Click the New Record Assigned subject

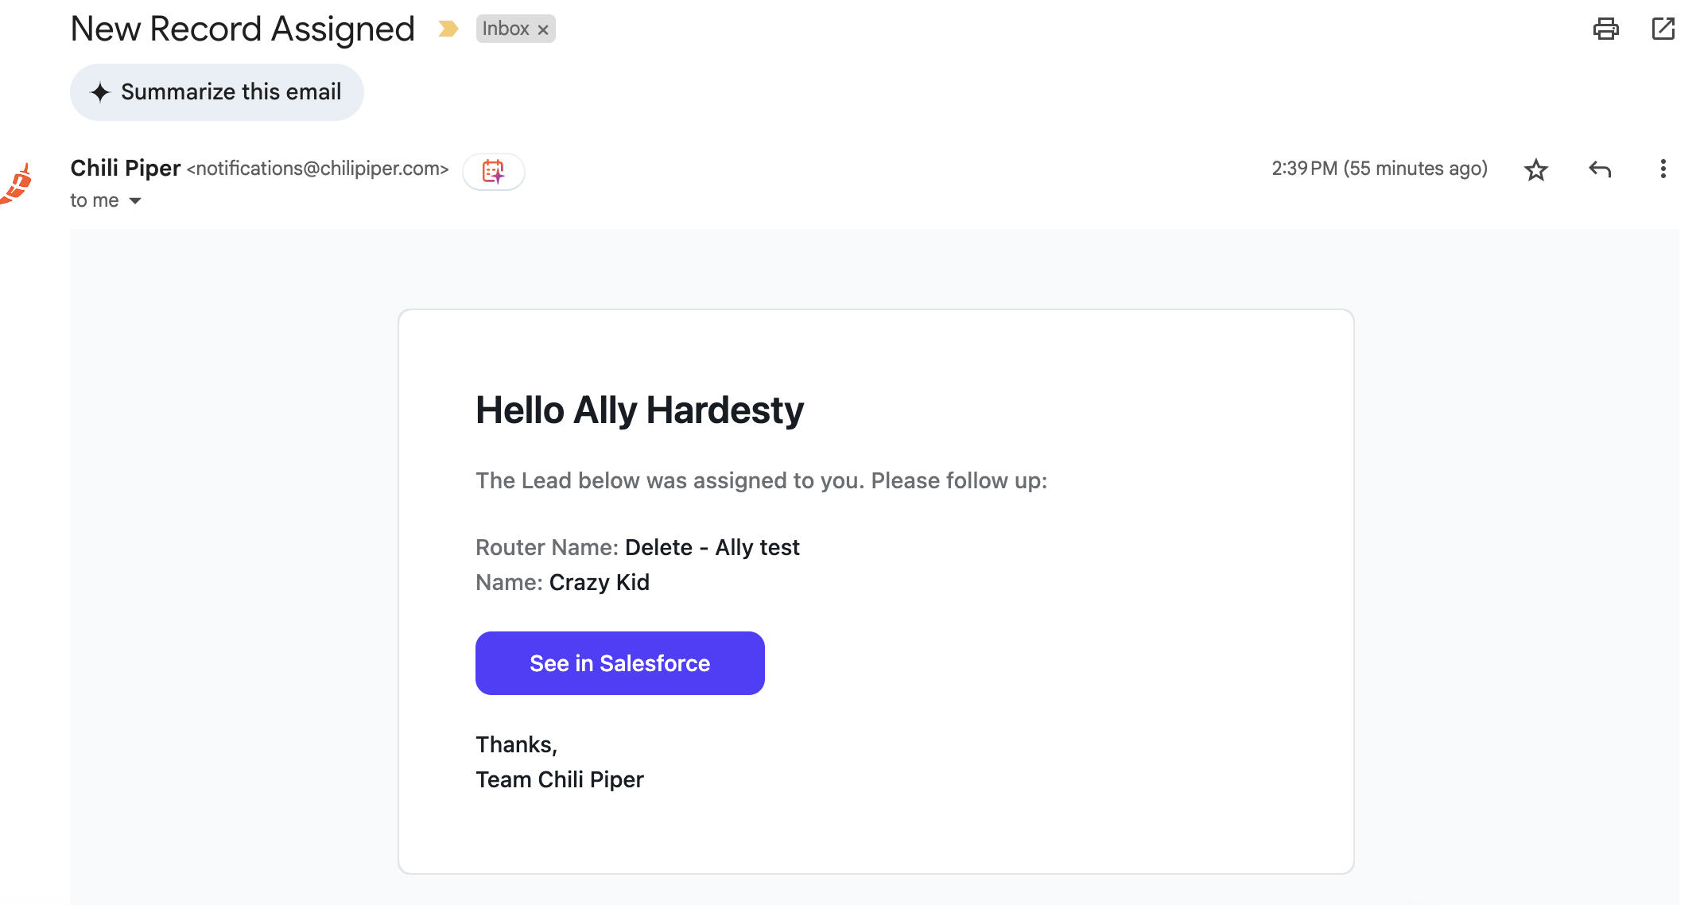click(x=243, y=29)
